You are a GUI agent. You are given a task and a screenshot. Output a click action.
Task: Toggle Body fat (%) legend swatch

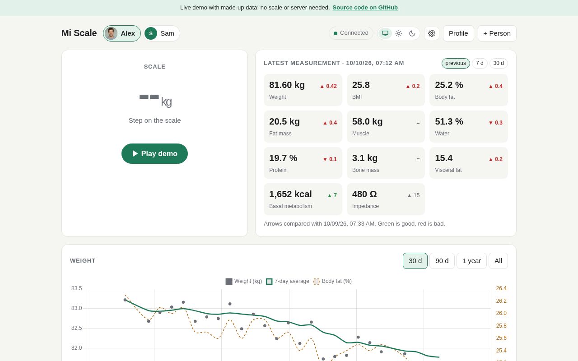click(x=317, y=282)
